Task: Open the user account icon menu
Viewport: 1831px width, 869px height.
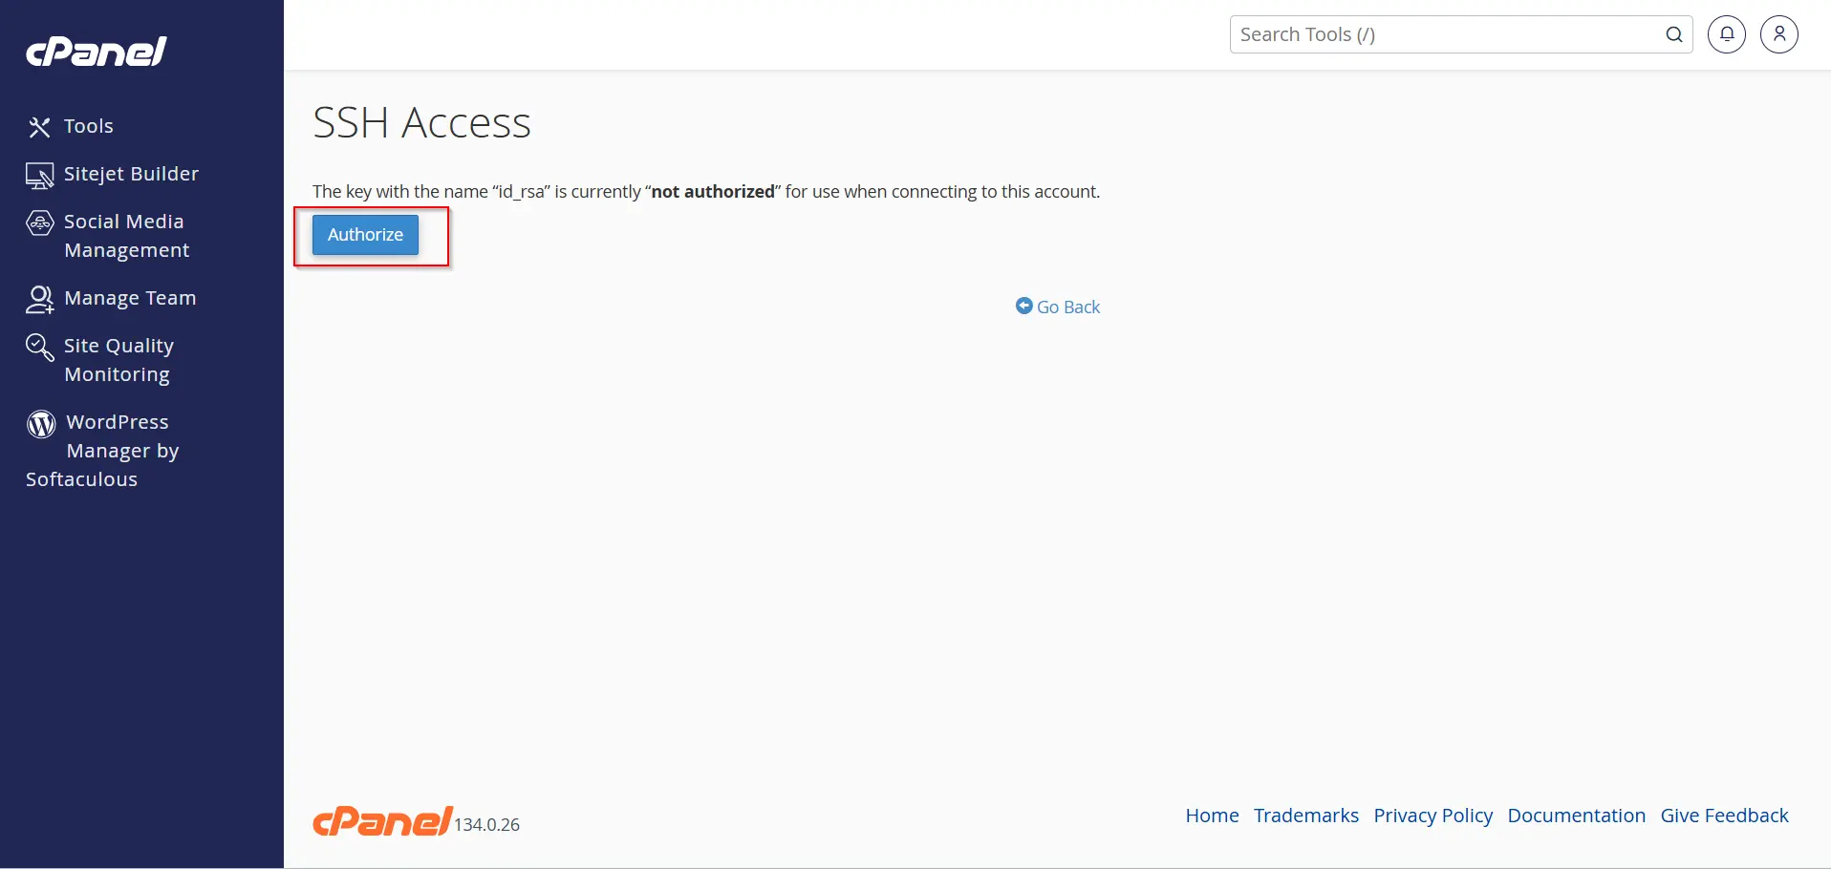Action: pyautogui.click(x=1779, y=34)
